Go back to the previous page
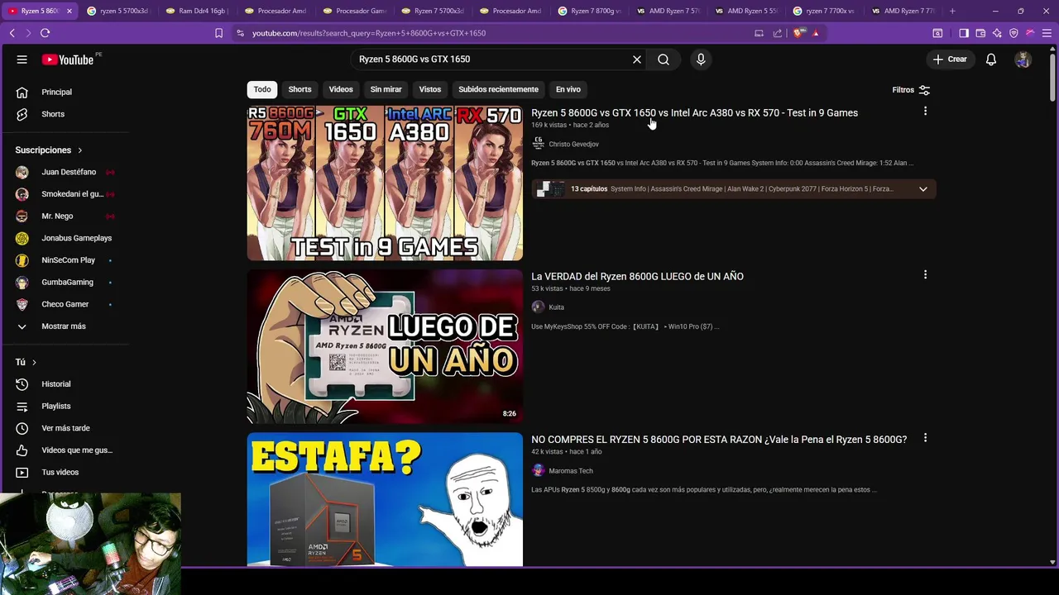 pos(12,33)
